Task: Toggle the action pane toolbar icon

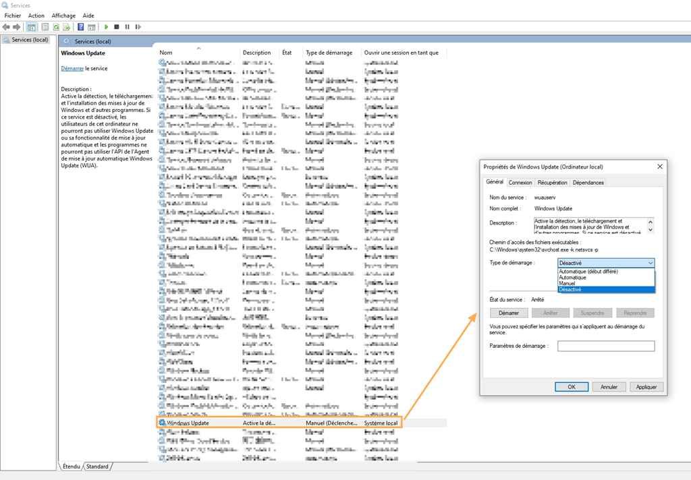Action: 91,27
